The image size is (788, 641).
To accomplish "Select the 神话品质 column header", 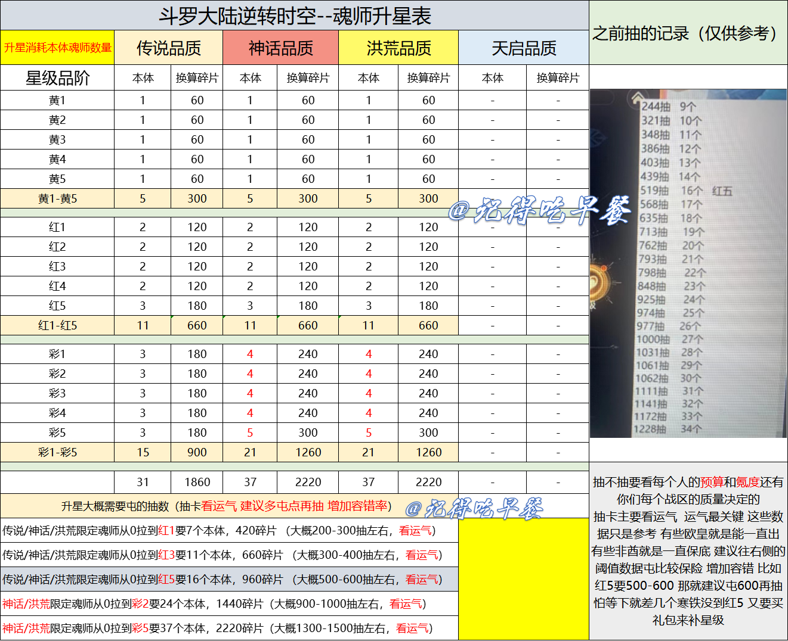I will click(280, 48).
